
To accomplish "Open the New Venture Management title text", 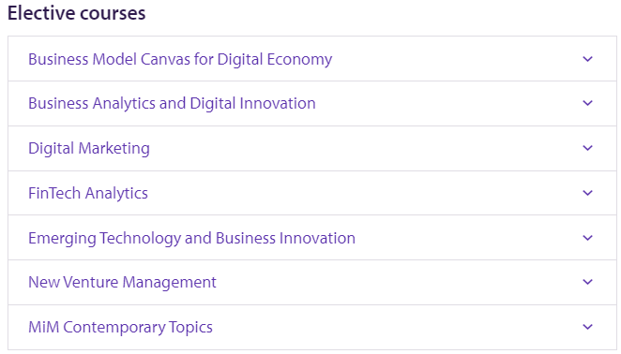I will tap(122, 282).
